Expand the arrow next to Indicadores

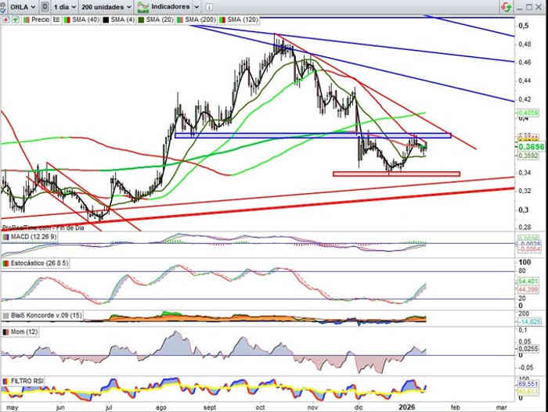coord(194,6)
